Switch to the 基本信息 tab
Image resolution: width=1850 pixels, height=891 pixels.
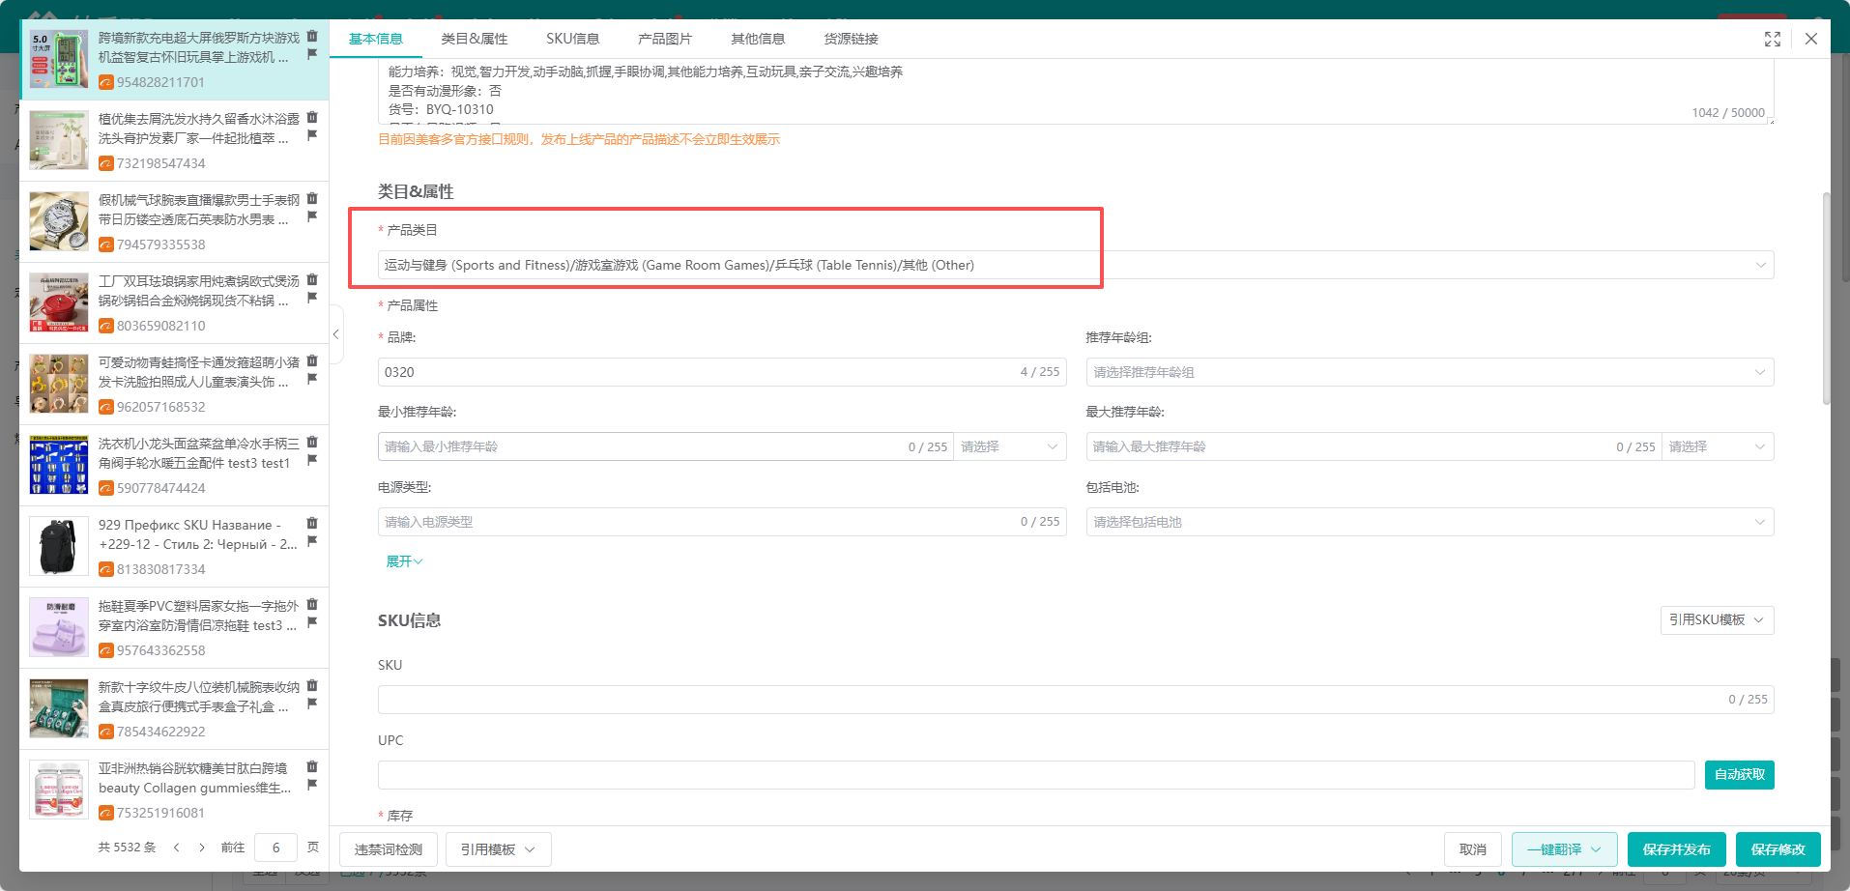pos(376,39)
